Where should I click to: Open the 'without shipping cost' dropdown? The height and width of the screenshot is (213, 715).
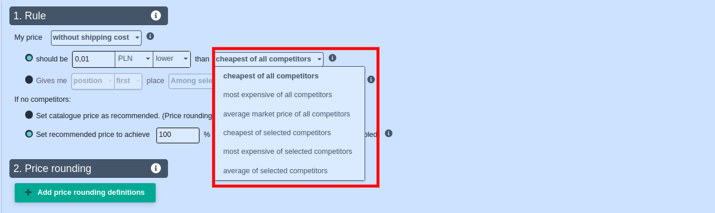point(96,37)
